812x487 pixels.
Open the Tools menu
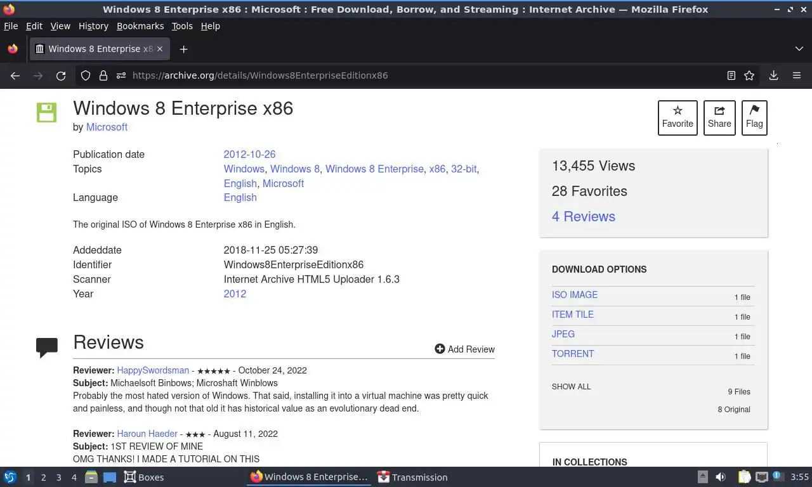[x=182, y=26]
